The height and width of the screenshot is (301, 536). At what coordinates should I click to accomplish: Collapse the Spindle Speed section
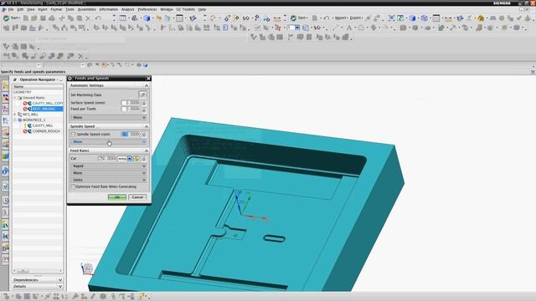[x=147, y=126]
